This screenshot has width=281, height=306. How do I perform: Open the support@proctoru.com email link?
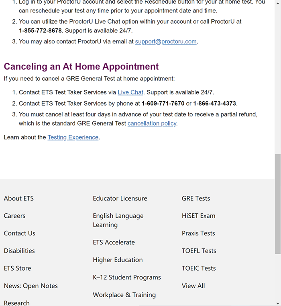(166, 41)
